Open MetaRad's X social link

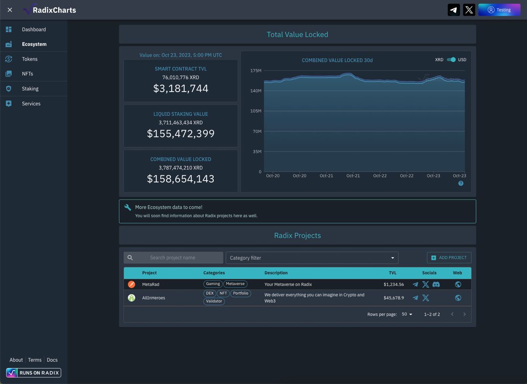coord(426,284)
